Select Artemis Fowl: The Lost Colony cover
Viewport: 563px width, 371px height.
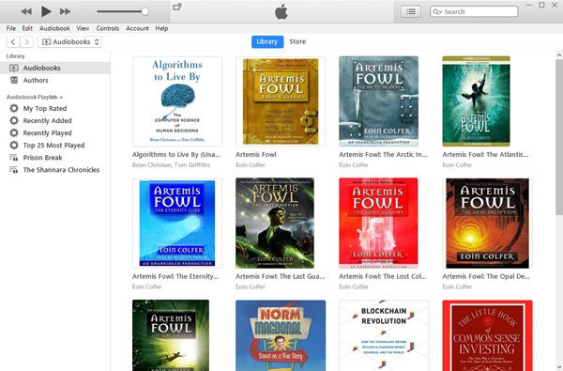click(378, 223)
